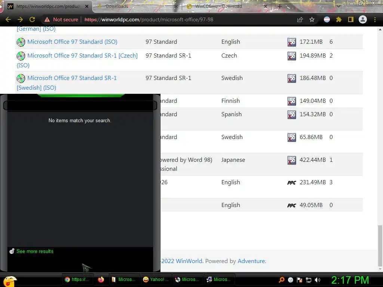The image size is (383, 287).
Task: Click the orange magnifier tray icon
Action: click(281, 280)
